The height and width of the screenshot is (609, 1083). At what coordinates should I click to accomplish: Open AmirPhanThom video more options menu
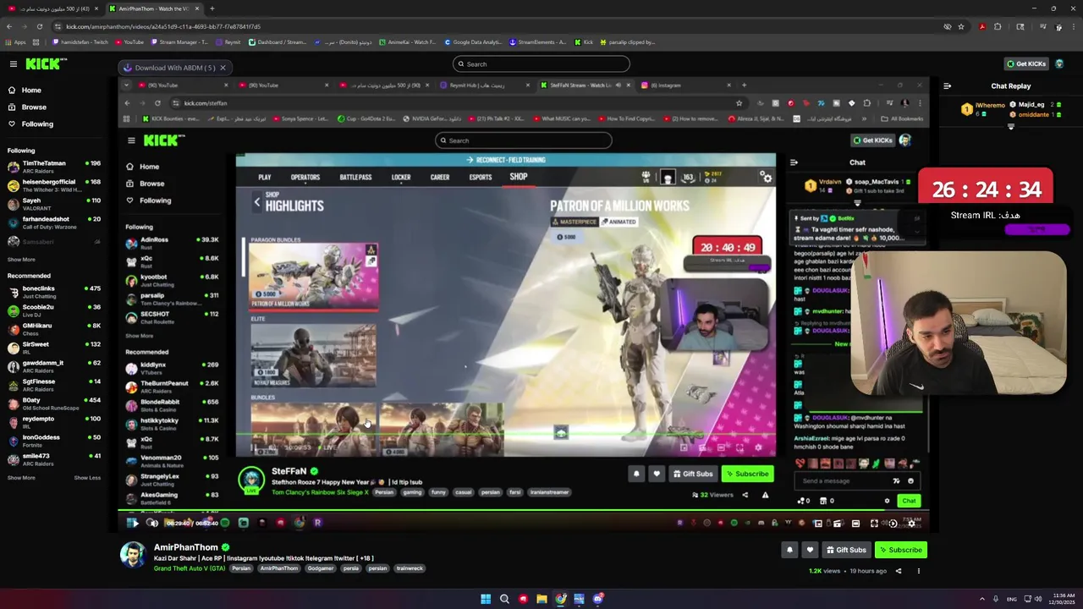click(x=918, y=571)
